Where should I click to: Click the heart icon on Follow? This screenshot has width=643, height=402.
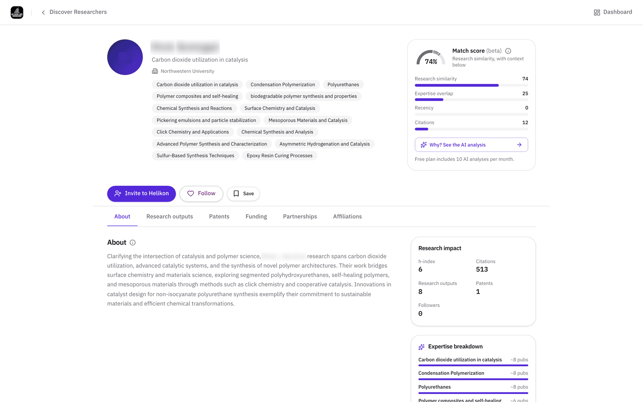pyautogui.click(x=190, y=193)
